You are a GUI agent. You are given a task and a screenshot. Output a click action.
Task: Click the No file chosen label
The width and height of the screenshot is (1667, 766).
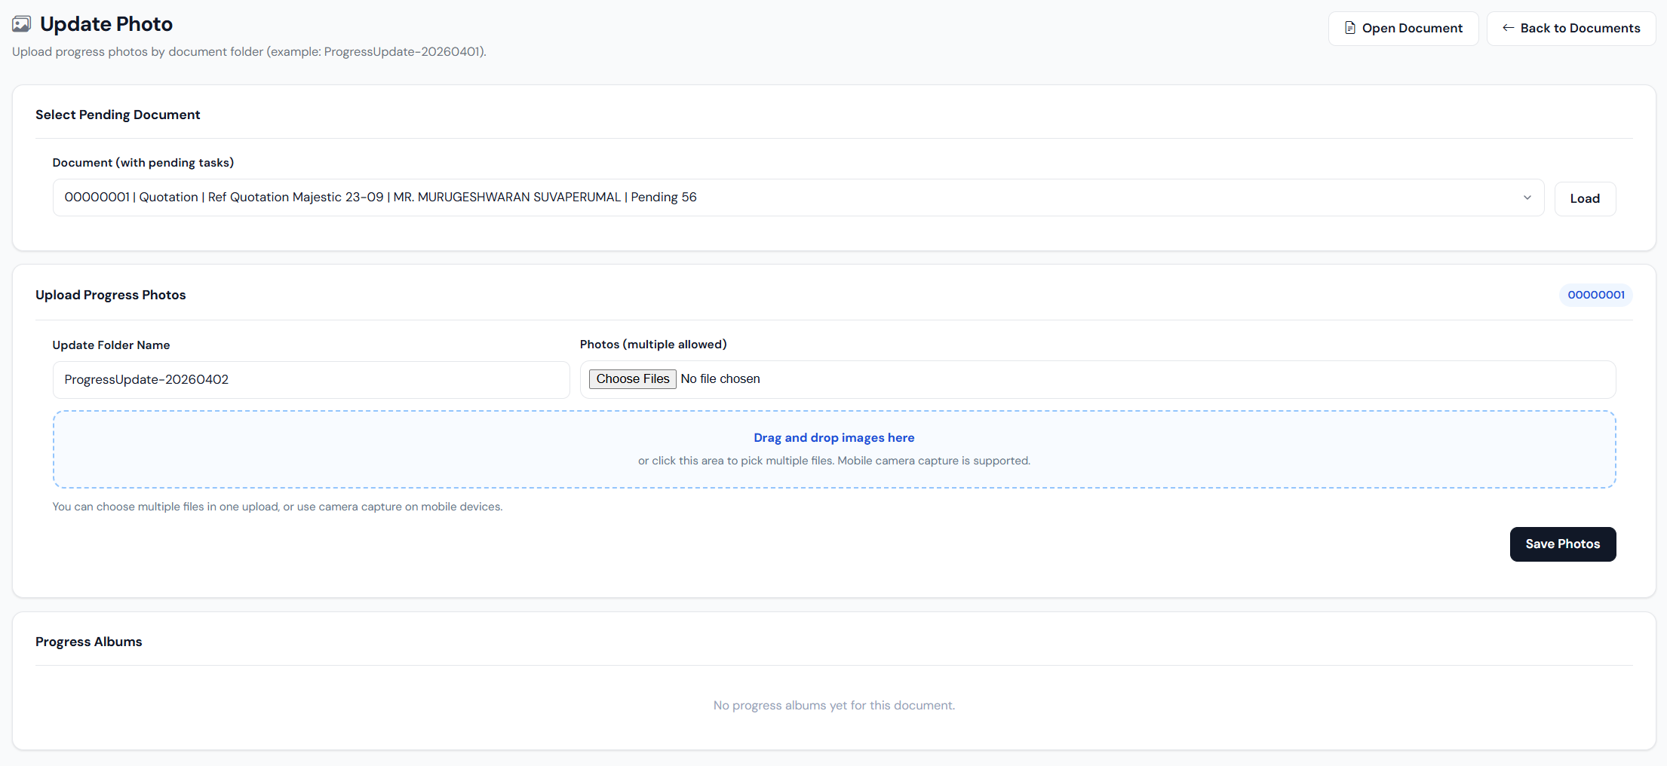pyautogui.click(x=720, y=378)
